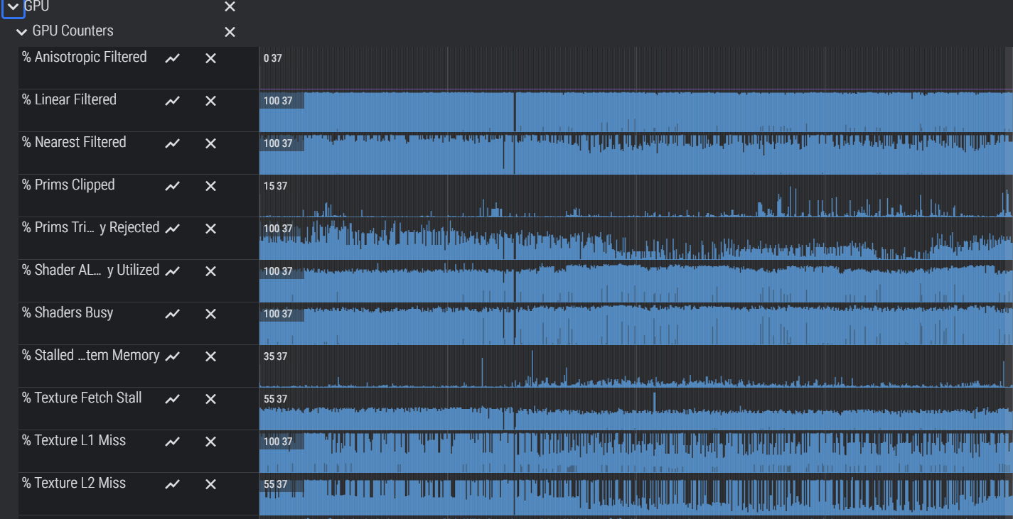Select the % Texture Fetch Stall track name
1013x519 pixels.
click(82, 398)
